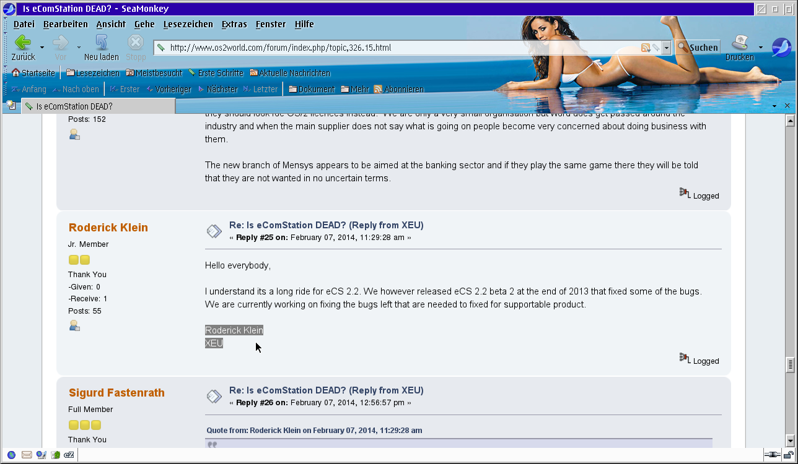The image size is (798, 464).
Task: Open Reply #26 post title link
Action: click(327, 390)
